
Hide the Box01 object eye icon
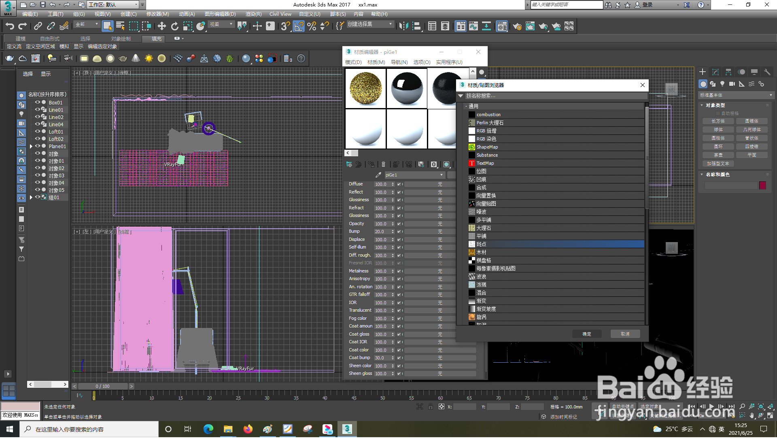click(37, 102)
